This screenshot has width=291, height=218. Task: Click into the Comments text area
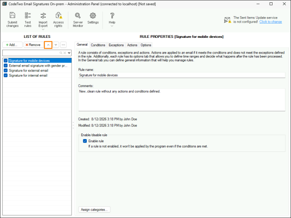(182, 100)
